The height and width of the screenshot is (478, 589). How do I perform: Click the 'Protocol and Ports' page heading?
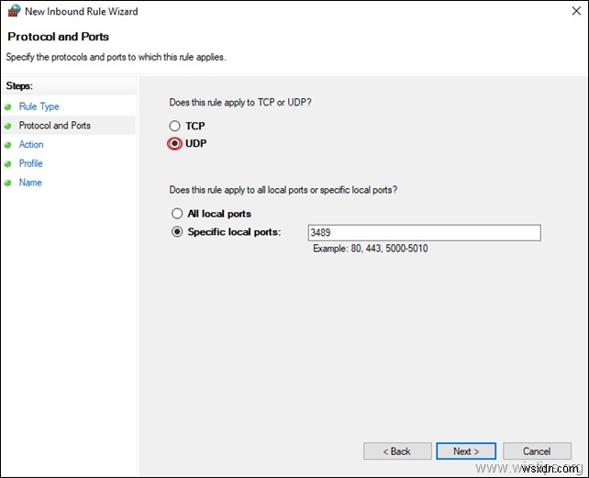[x=58, y=37]
